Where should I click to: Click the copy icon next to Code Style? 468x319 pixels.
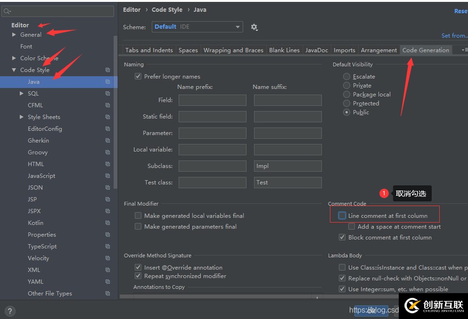107,70
